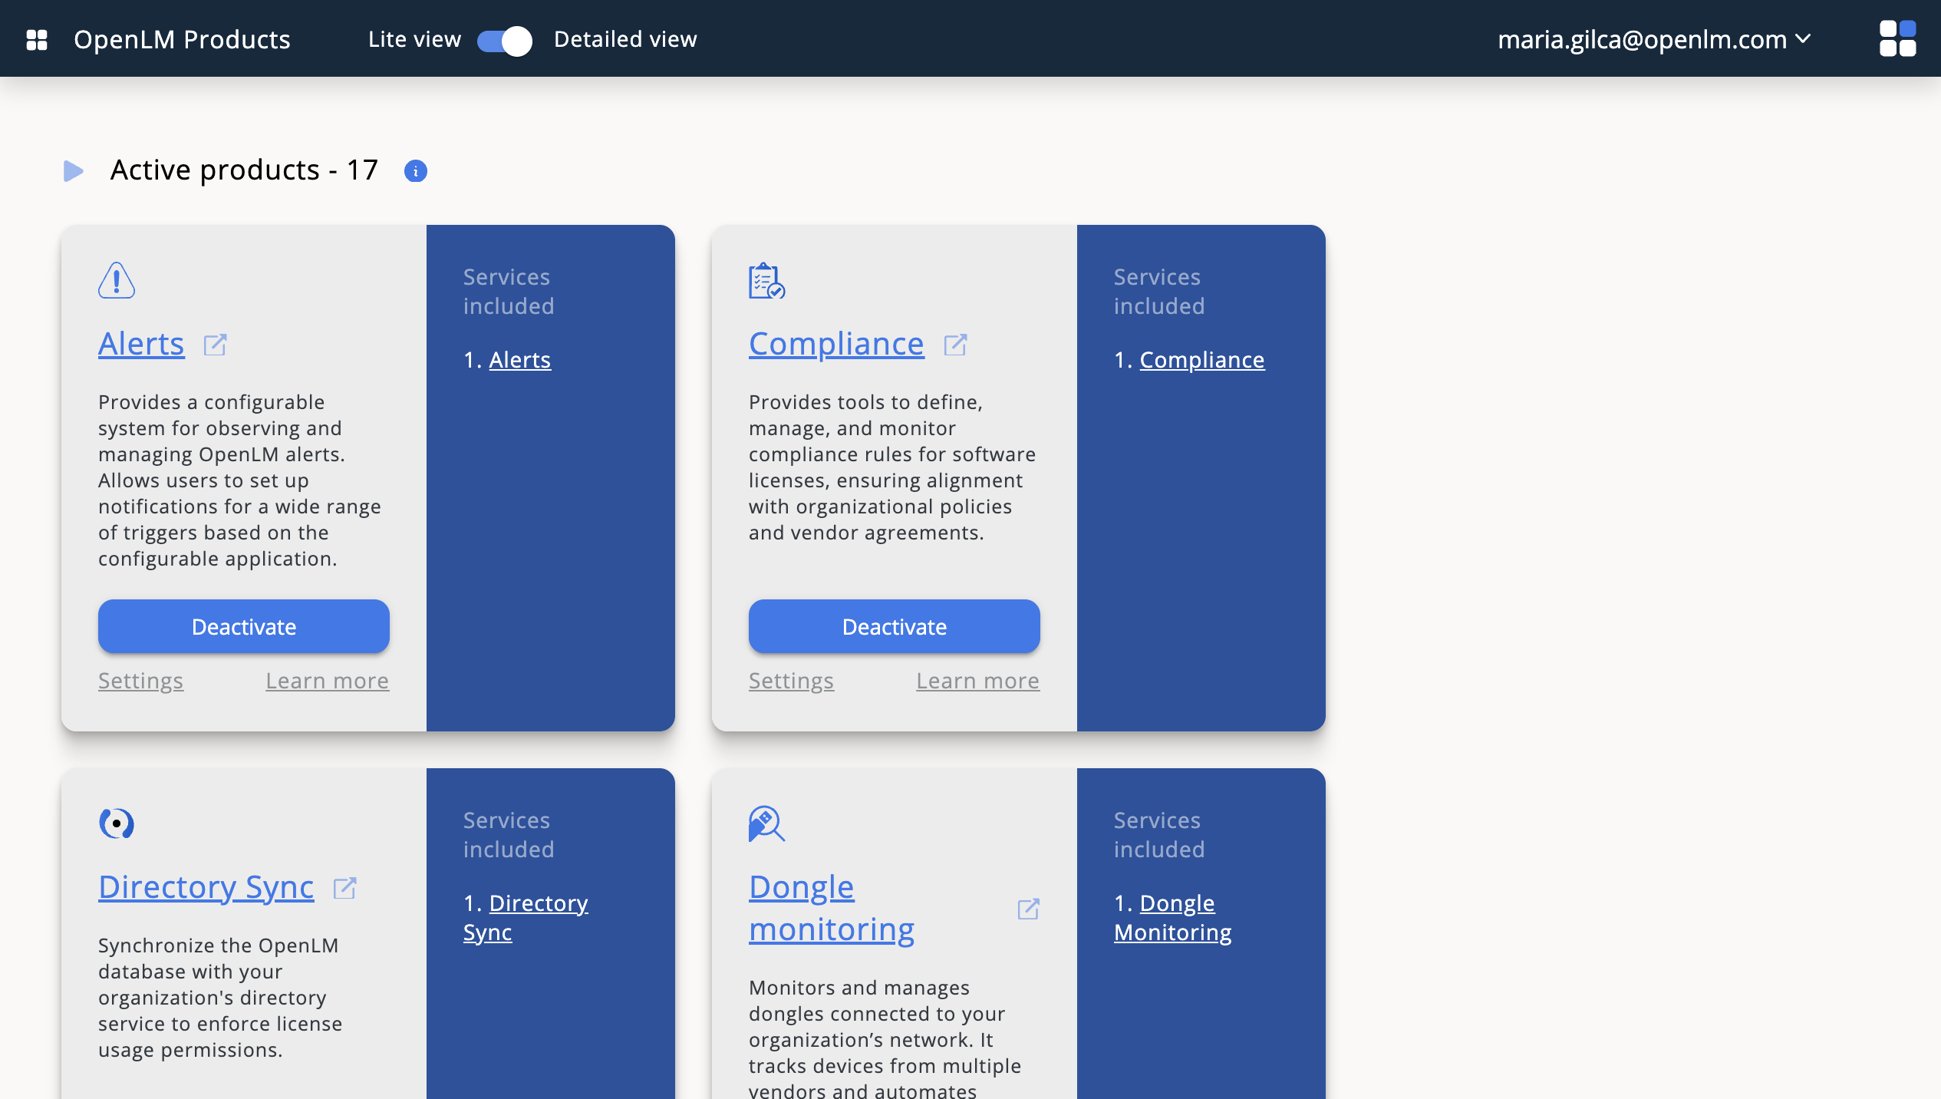Click the OpenLM Products grid icon top left
This screenshot has width=1941, height=1099.
[36, 38]
